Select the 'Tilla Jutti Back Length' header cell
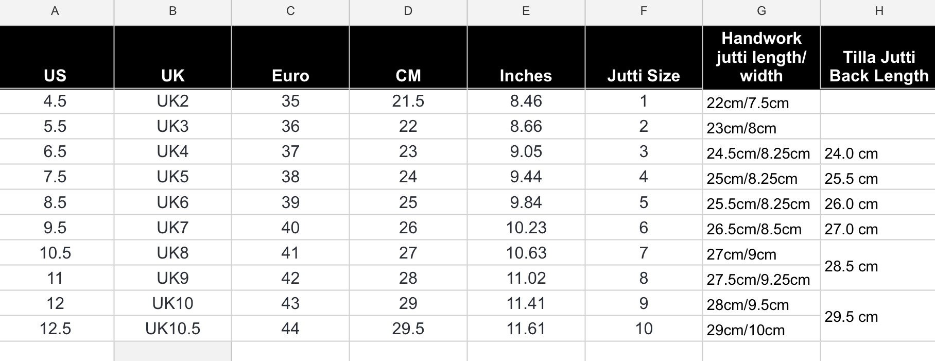 click(878, 57)
